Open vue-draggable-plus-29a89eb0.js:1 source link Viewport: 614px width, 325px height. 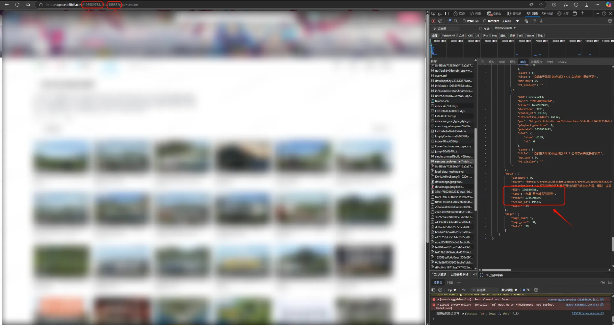point(573,300)
